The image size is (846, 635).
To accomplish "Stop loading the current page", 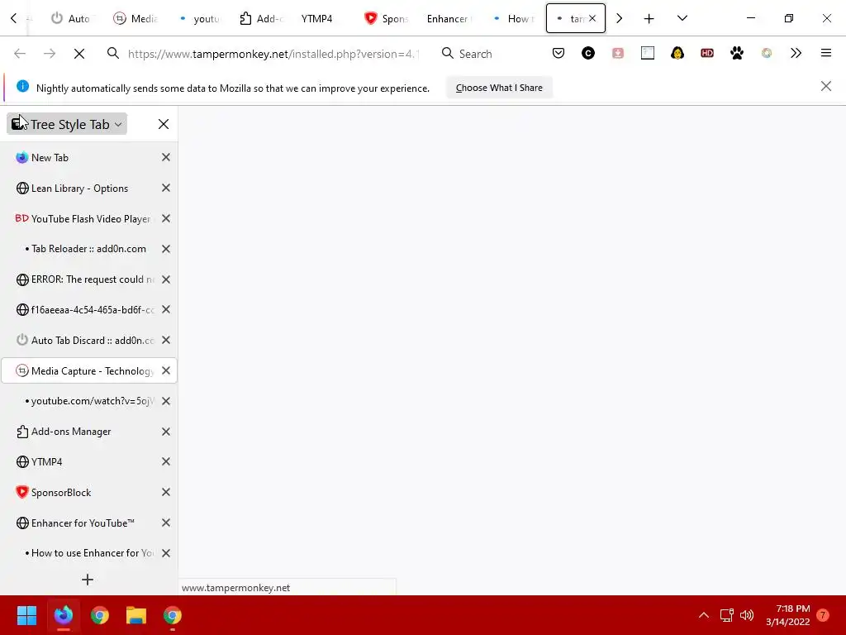I will pos(78,54).
